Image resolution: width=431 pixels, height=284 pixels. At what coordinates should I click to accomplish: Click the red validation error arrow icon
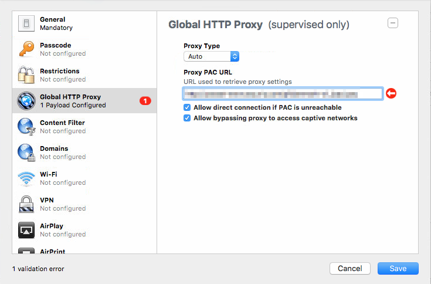(x=391, y=93)
